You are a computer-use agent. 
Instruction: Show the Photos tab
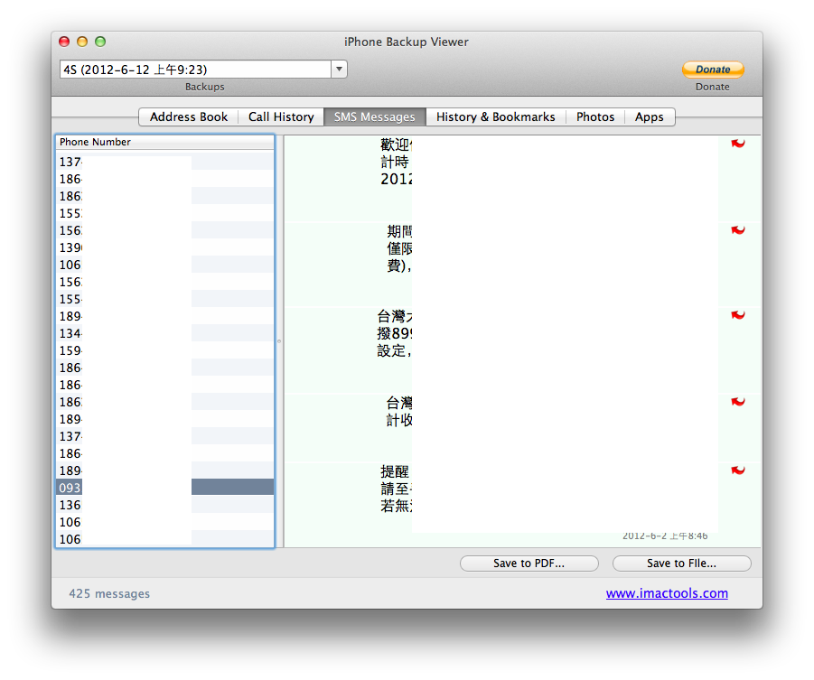pyautogui.click(x=595, y=116)
